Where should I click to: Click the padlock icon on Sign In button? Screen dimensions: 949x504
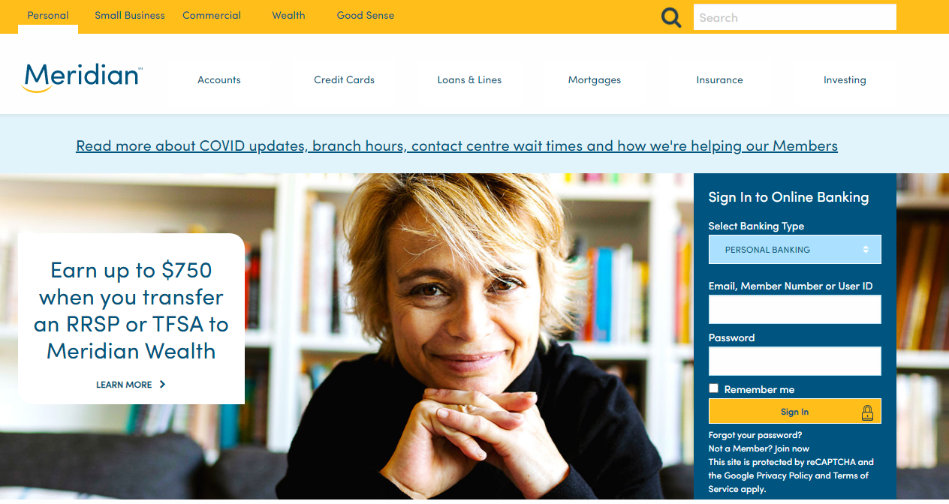click(x=867, y=412)
